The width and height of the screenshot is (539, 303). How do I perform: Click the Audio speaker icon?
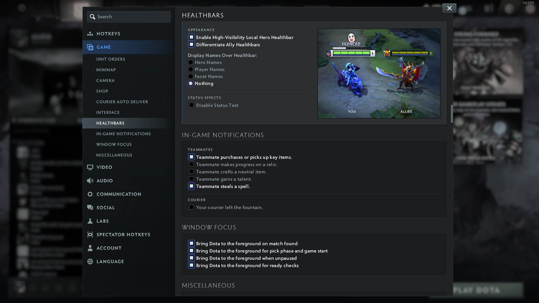[x=90, y=181]
